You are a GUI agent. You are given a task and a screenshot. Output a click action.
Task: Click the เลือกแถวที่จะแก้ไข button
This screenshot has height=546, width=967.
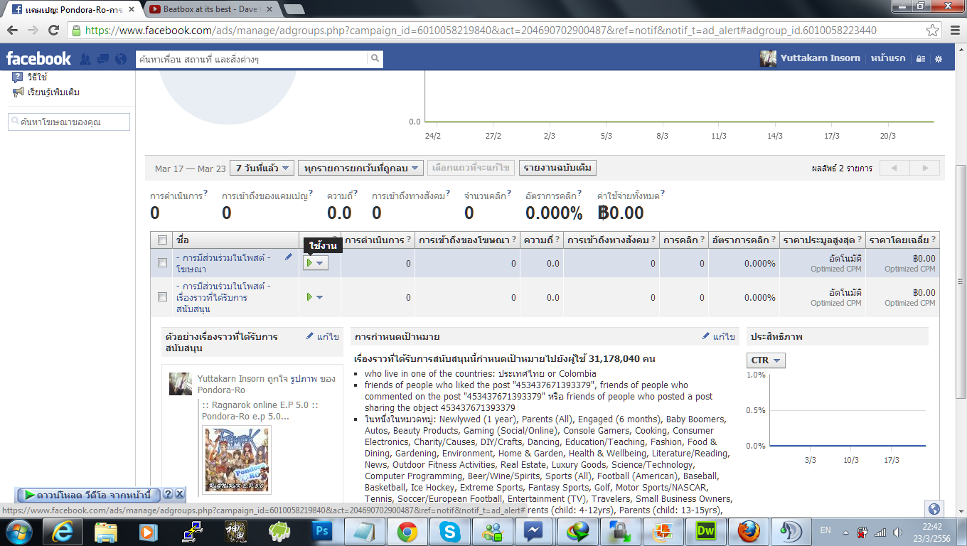tap(471, 168)
